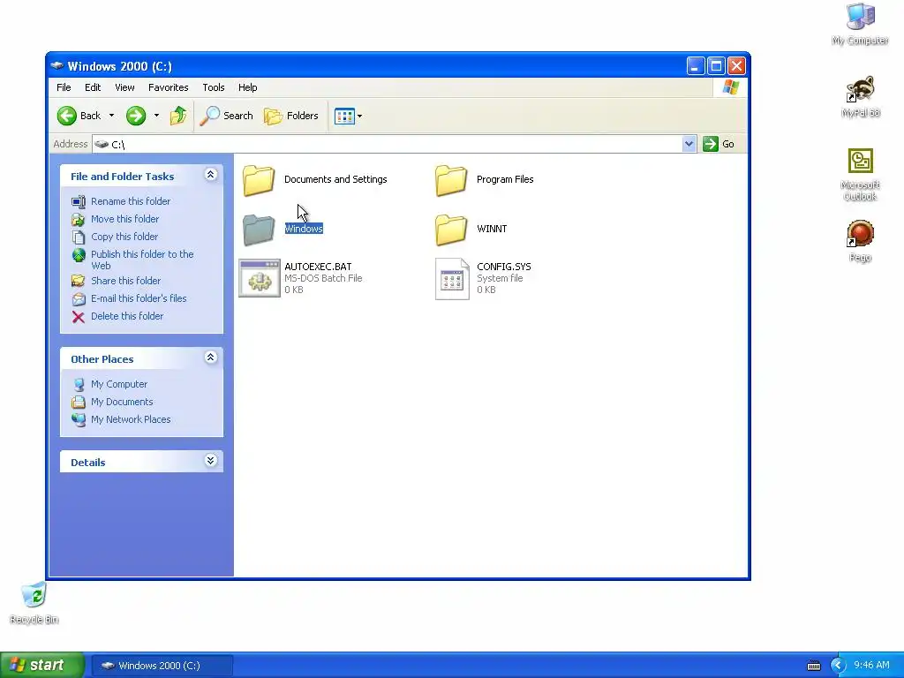Viewport: 904px width, 678px height.
Task: Toggle the Folders pane button
Action: coord(291,116)
